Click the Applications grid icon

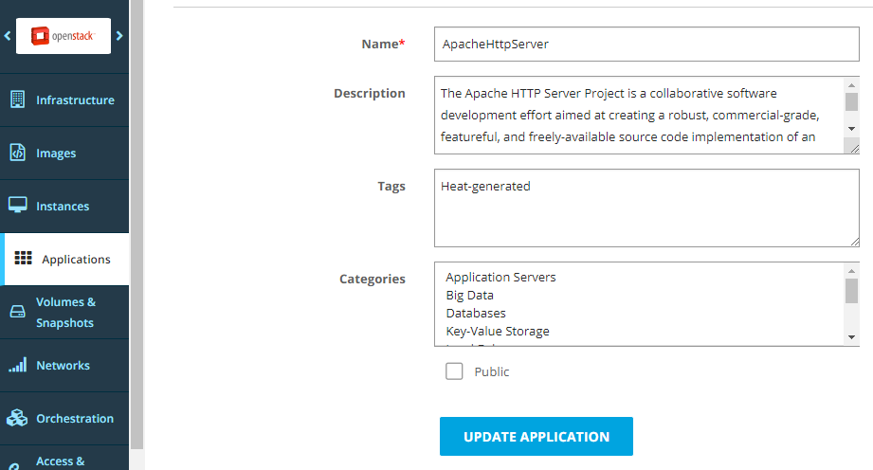(x=24, y=259)
